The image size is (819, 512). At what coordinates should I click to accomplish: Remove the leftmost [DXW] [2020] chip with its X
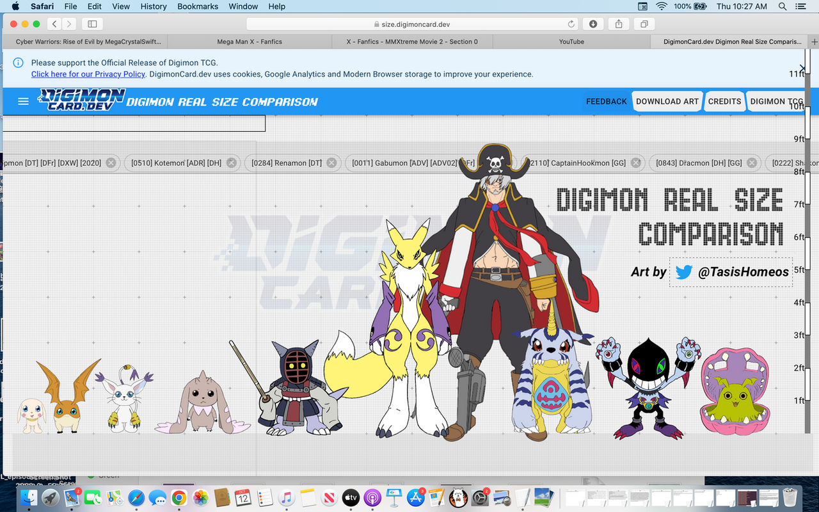pyautogui.click(x=111, y=163)
